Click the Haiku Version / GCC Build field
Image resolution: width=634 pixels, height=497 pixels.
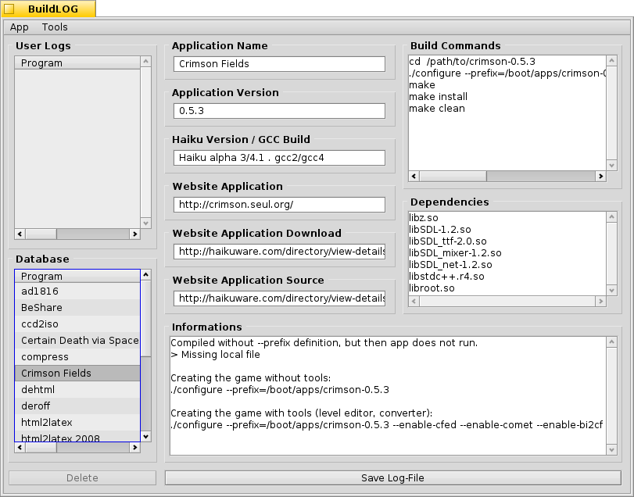279,158
